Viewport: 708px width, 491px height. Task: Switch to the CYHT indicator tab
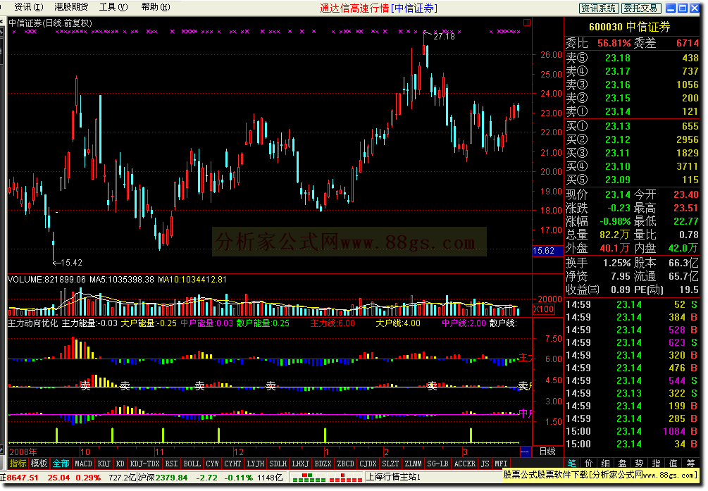232,464
